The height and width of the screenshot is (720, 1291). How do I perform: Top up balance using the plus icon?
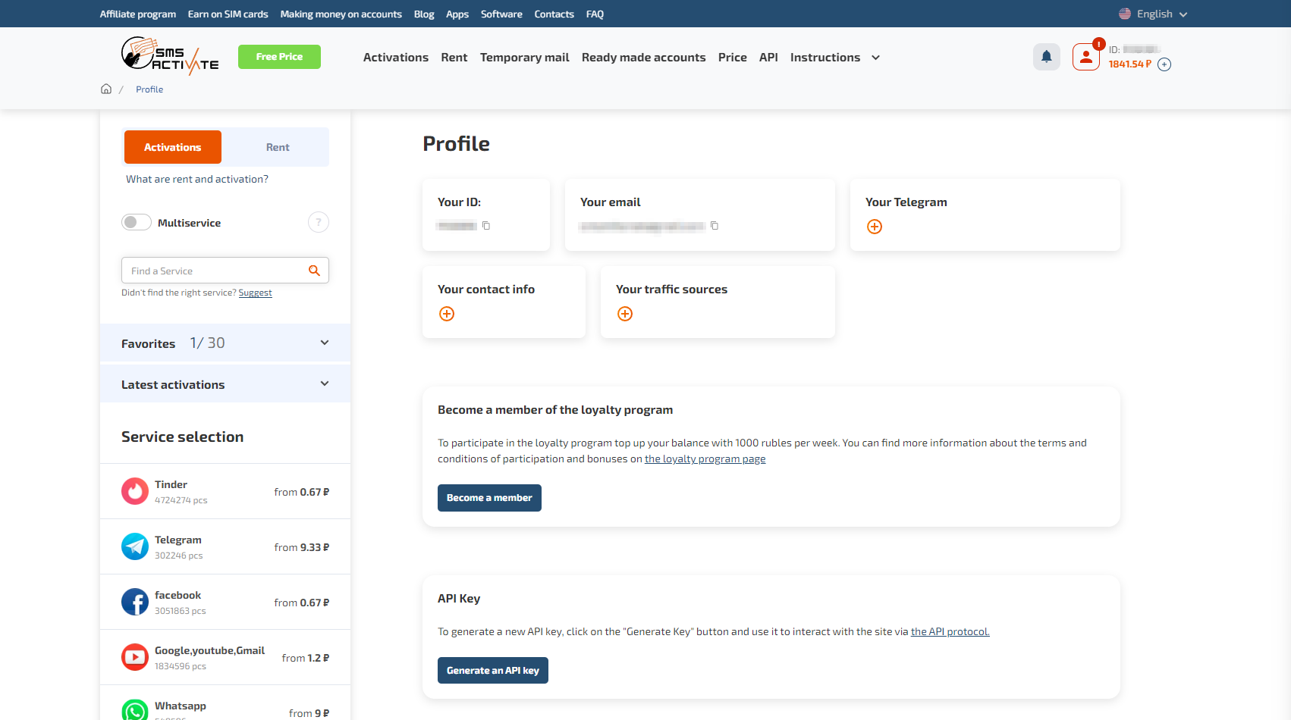click(1164, 64)
